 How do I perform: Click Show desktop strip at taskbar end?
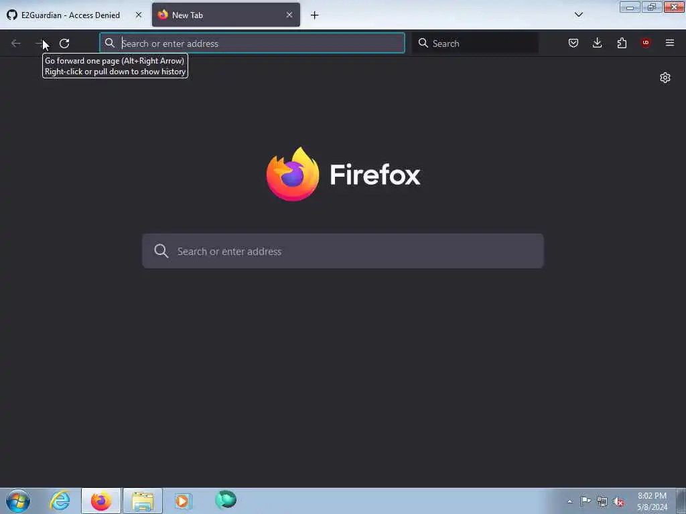pyautogui.click(x=681, y=501)
